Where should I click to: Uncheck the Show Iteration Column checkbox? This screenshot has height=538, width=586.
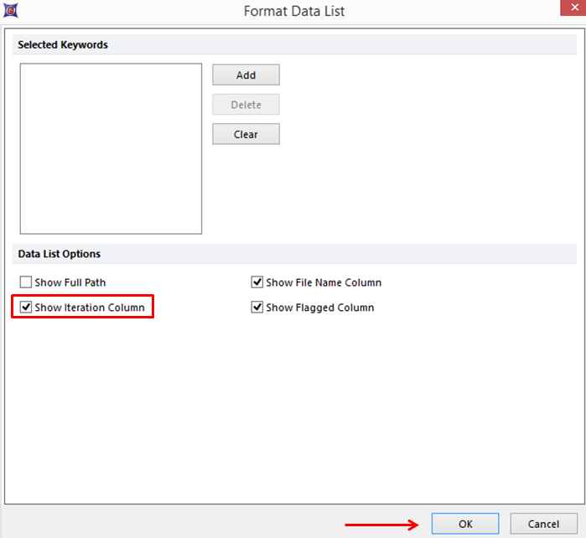coord(26,308)
